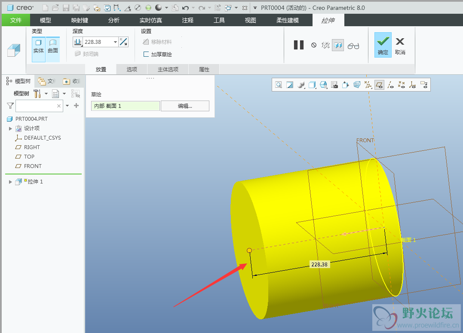Toggle point display eye icon
Viewport: 463px width, 333px height.
coord(401,85)
